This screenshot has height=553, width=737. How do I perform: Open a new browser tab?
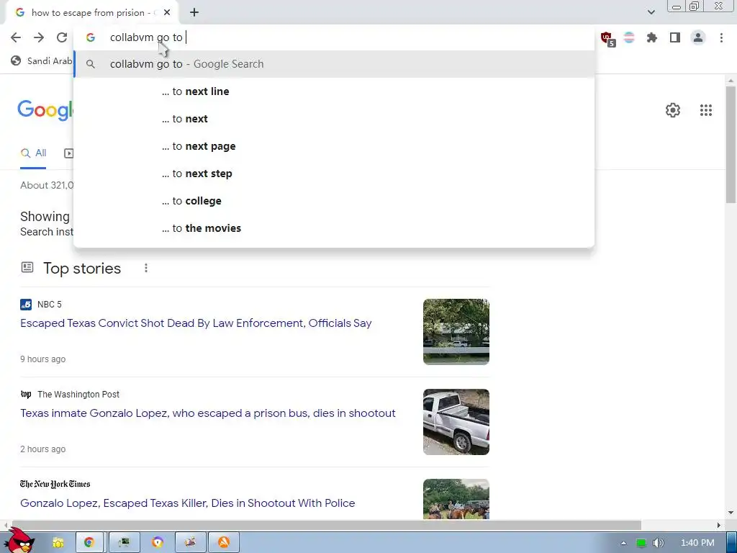(x=194, y=13)
